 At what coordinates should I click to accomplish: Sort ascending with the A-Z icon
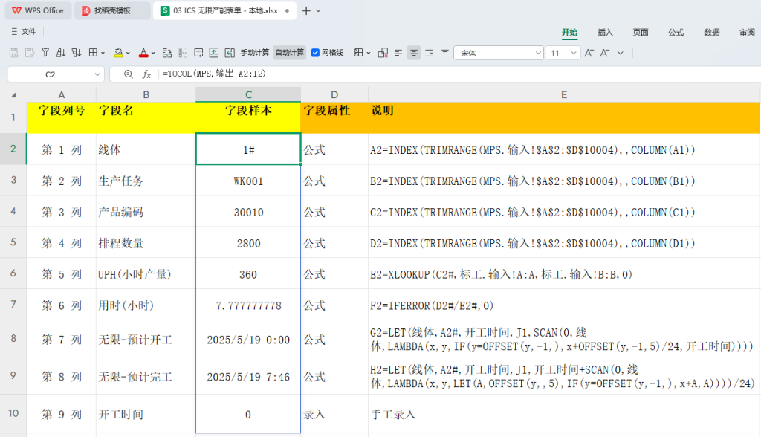(61, 53)
